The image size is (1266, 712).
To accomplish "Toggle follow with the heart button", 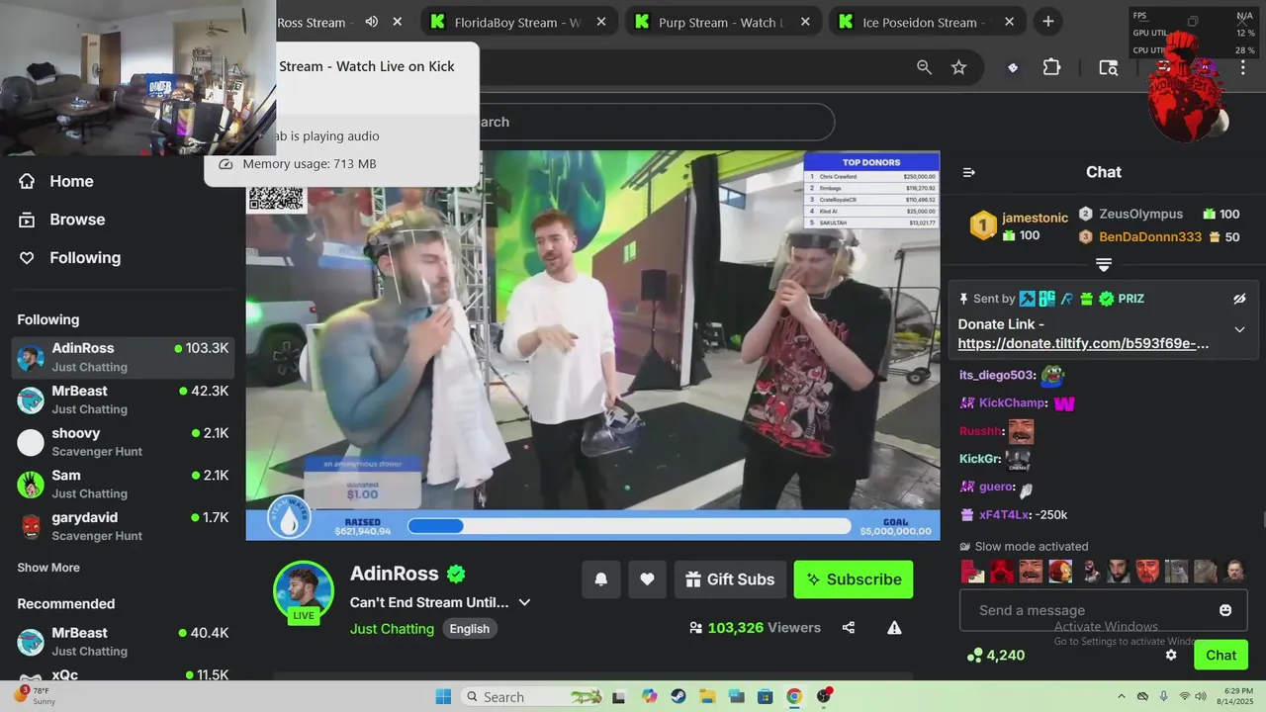I will coord(647,579).
